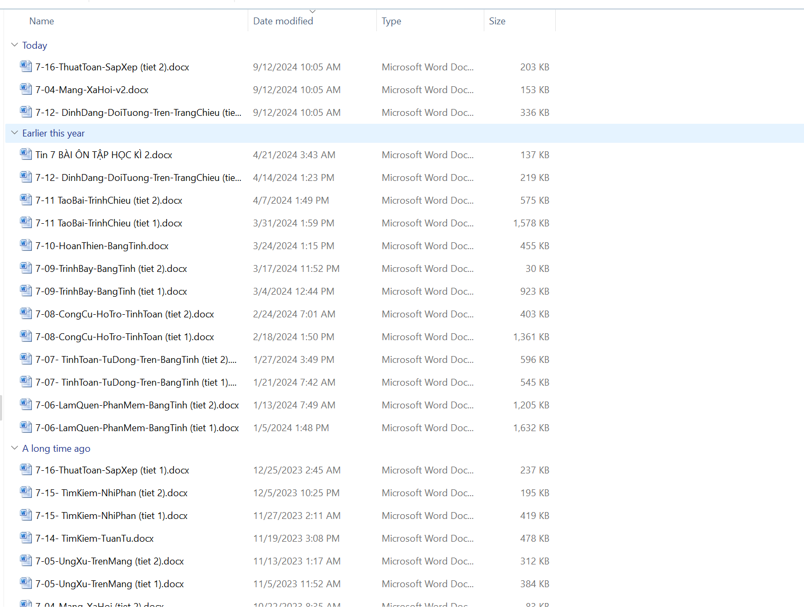Viewport: 804px width, 611px height.
Task: Click Word icon of 7-09-TrinhBay-BangTinh (tiet 1).docx
Action: [25, 290]
